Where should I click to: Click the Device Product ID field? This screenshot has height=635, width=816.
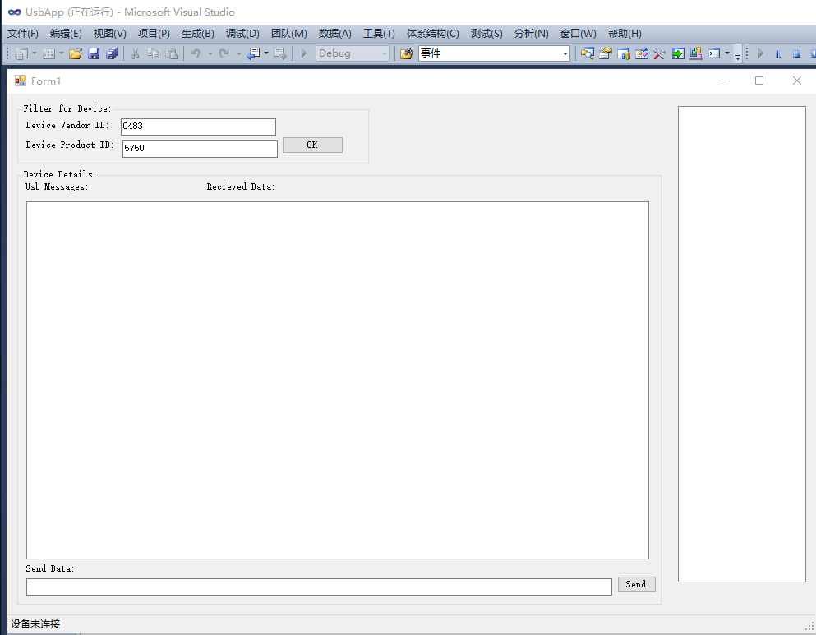[200, 149]
